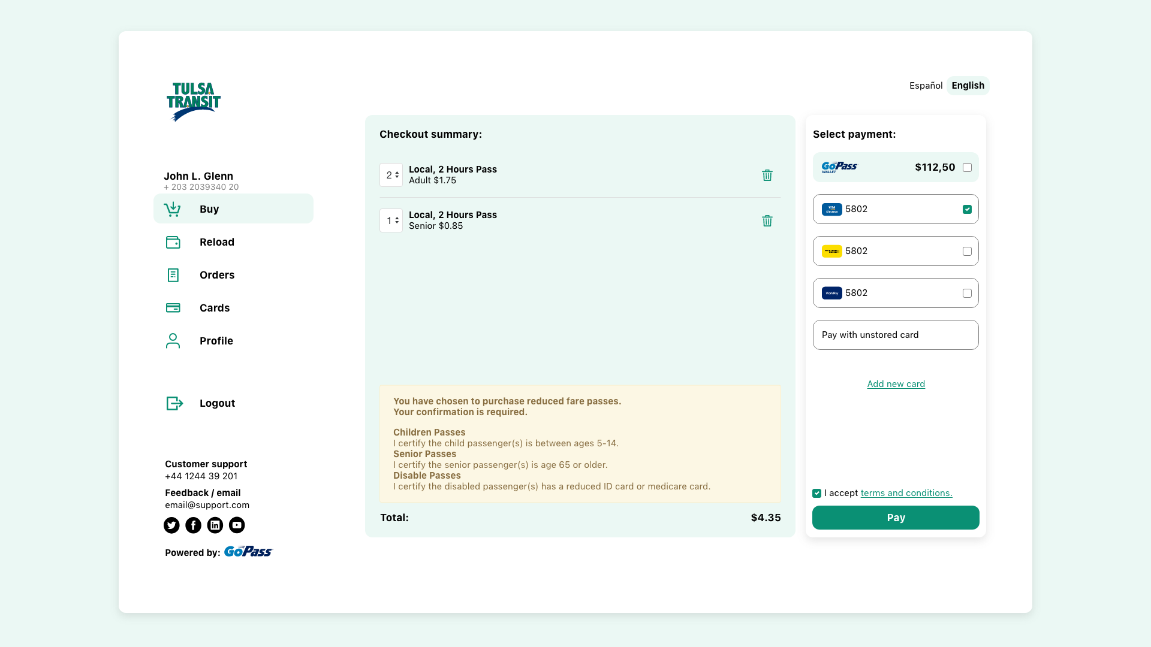Delete the Adult pass with trash icon
Image resolution: width=1151 pixels, height=647 pixels.
pos(767,175)
